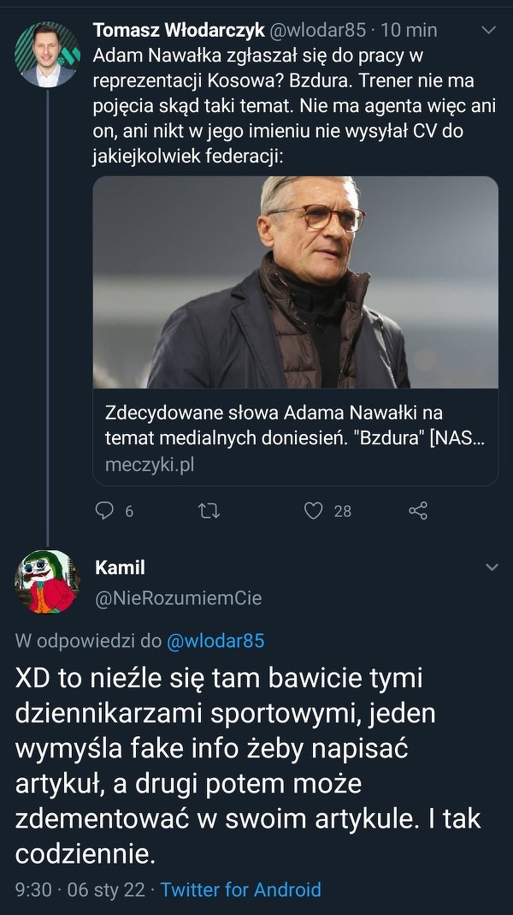Open the @wlodar85 mention in reply
Screen dimensions: 513x915
click(x=215, y=641)
